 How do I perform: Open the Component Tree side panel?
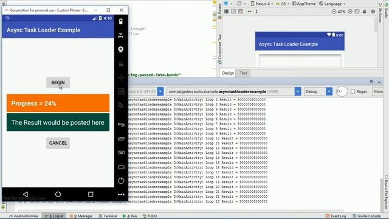[x=220, y=49]
